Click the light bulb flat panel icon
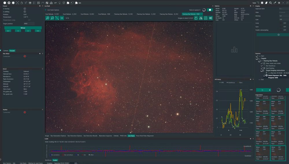The image size is (289, 164). pos(60,3)
